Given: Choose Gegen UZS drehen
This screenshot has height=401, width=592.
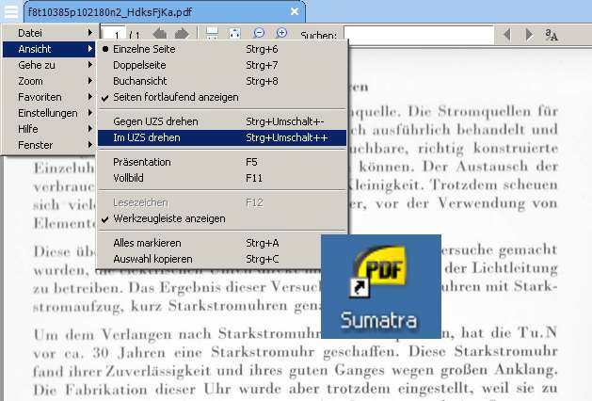Looking at the screenshot, I should click(222, 121).
